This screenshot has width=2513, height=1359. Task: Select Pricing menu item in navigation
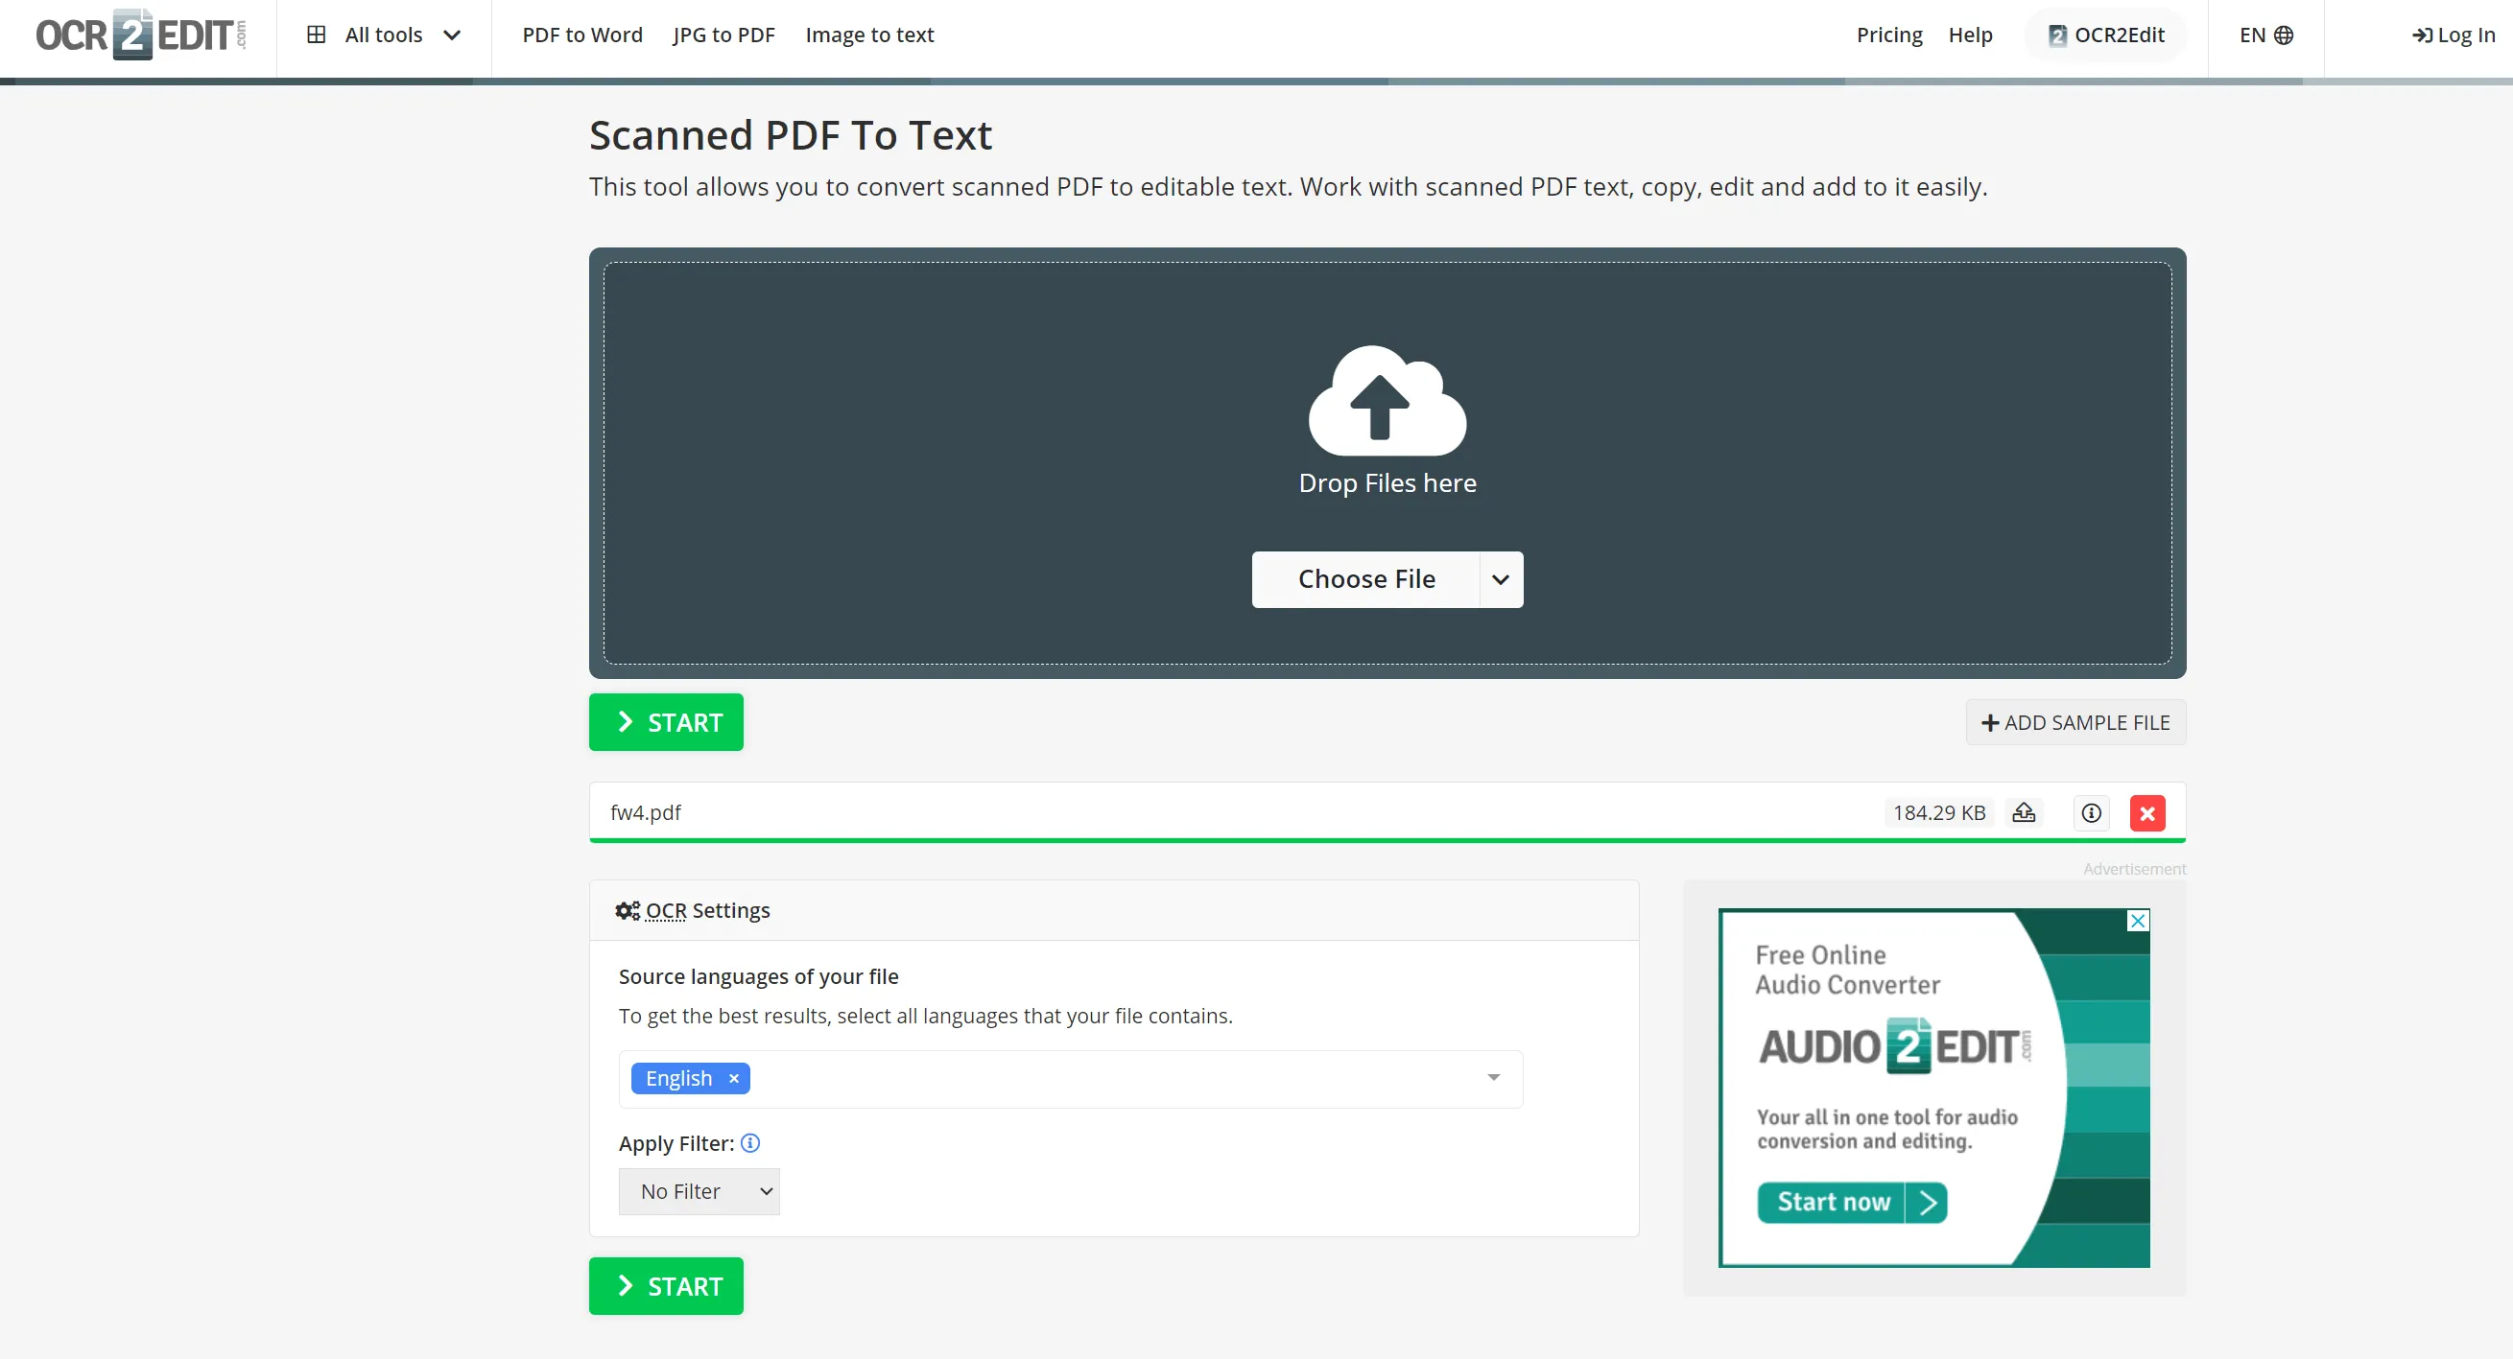point(1885,34)
